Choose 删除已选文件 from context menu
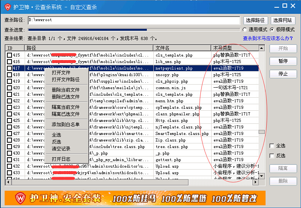Screen dimensions: 301x208 66,97
